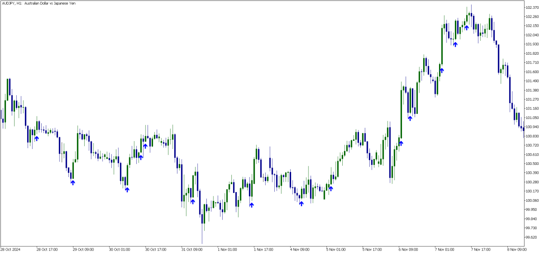The width and height of the screenshot is (542, 253).
Task: Click the vertical price scale to rescale chart
Action: click(x=532, y=125)
